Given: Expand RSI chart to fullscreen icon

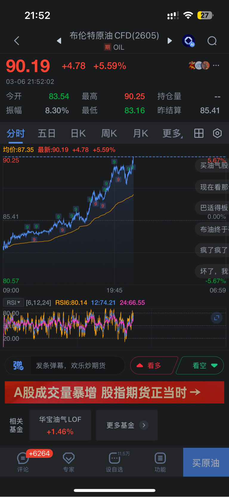Looking at the screenshot, I should click(216, 317).
